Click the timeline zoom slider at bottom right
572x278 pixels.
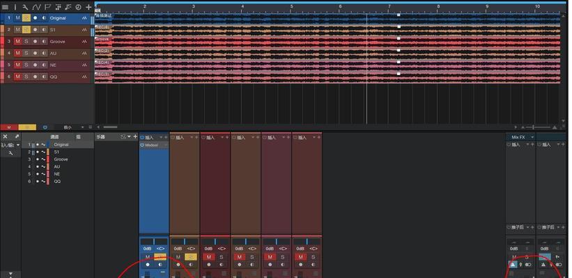tap(538, 127)
